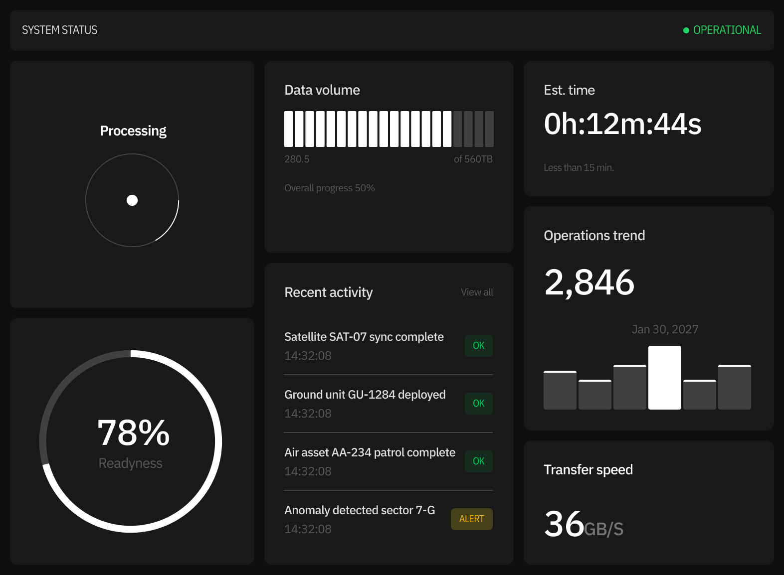Click OK badge for Ground unit GU-1284
784x575 pixels.
479,403
